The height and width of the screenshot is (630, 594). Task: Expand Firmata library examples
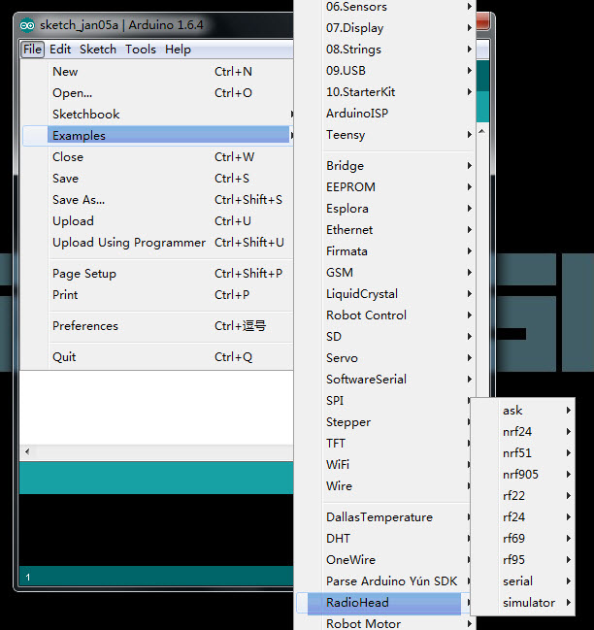coord(385,251)
